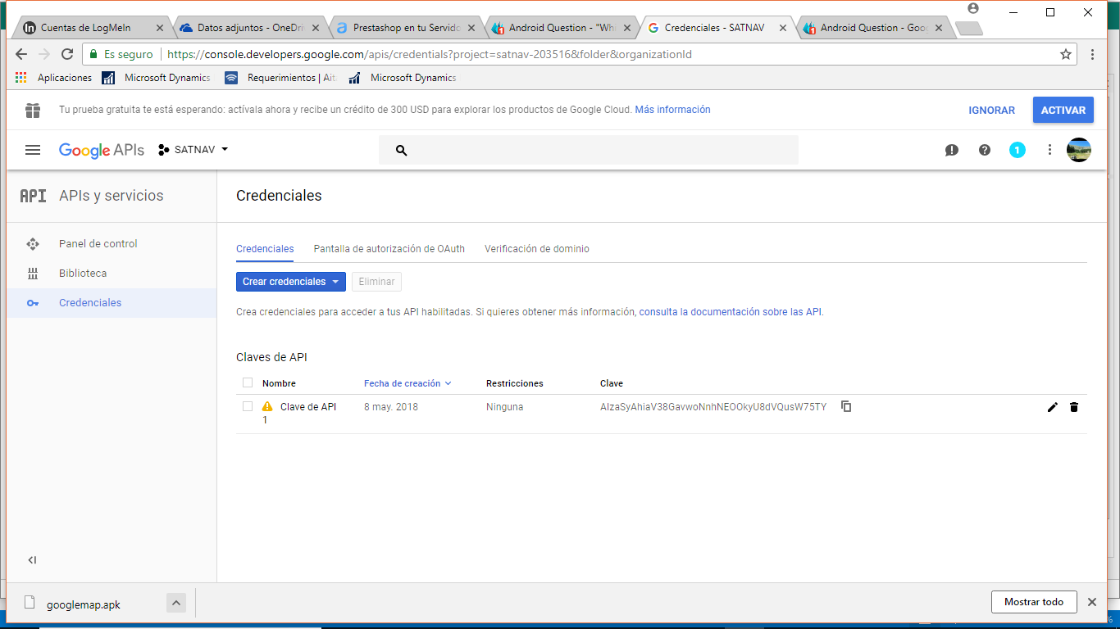Screen dimensions: 1120x629
Task: Switch to Pantalla de autorización de OAuth tab
Action: [x=389, y=249]
